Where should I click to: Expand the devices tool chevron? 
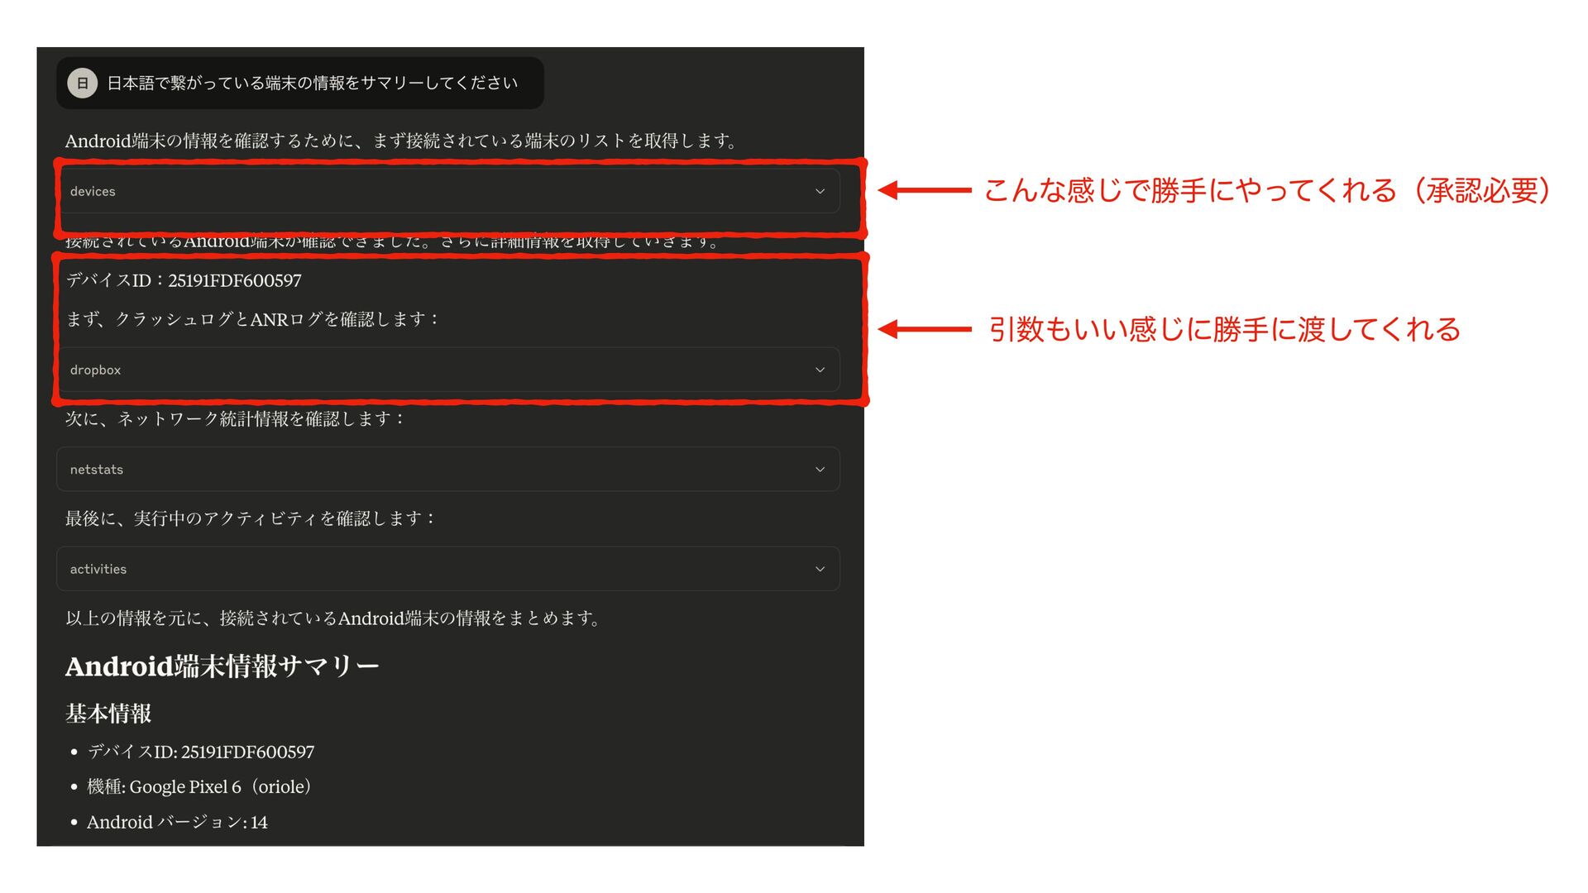(820, 191)
